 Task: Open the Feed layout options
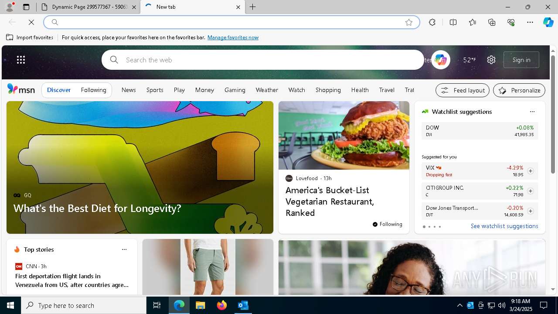coord(463,90)
